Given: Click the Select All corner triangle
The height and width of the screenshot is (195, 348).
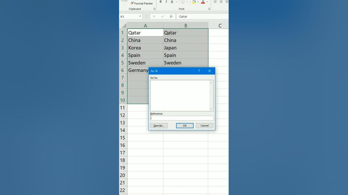Looking at the screenshot, I should point(124,25).
